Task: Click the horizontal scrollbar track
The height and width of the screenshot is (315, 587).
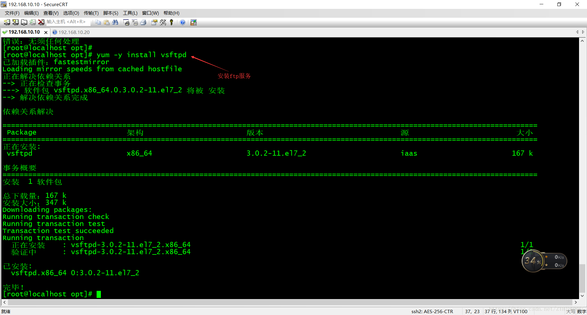Action: [x=290, y=302]
